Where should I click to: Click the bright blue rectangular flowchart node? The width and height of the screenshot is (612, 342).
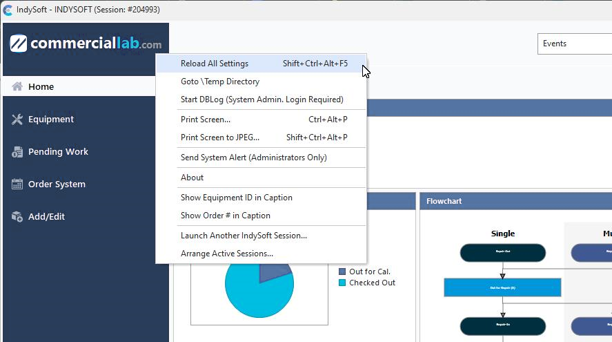pyautogui.click(x=503, y=287)
